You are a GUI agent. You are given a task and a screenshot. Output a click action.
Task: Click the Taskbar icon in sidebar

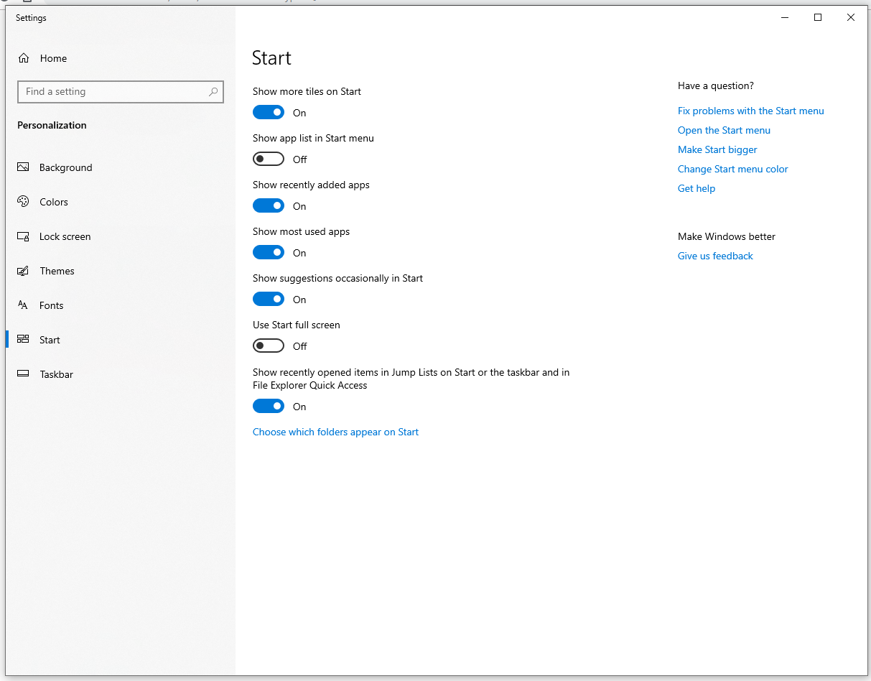tap(23, 374)
